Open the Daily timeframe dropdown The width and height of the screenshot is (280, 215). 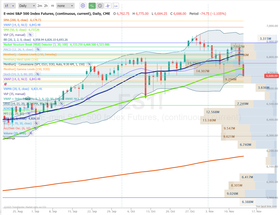click(27, 6)
